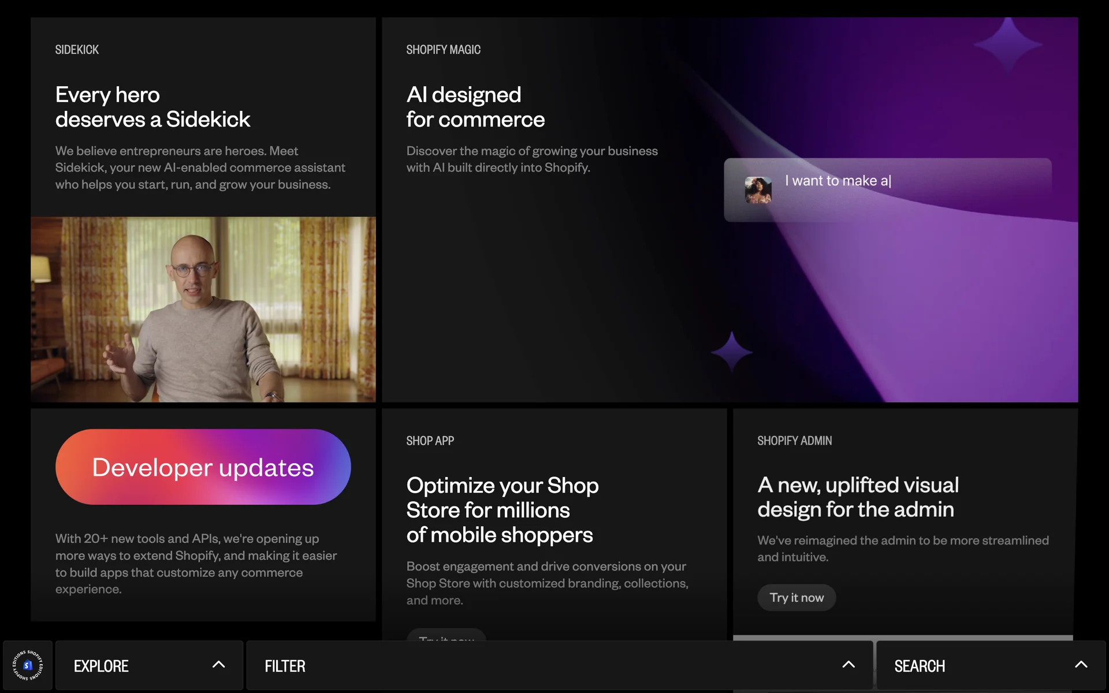Open the Explore bottom bar item
Viewport: 1109px width, 693px height.
(101, 666)
